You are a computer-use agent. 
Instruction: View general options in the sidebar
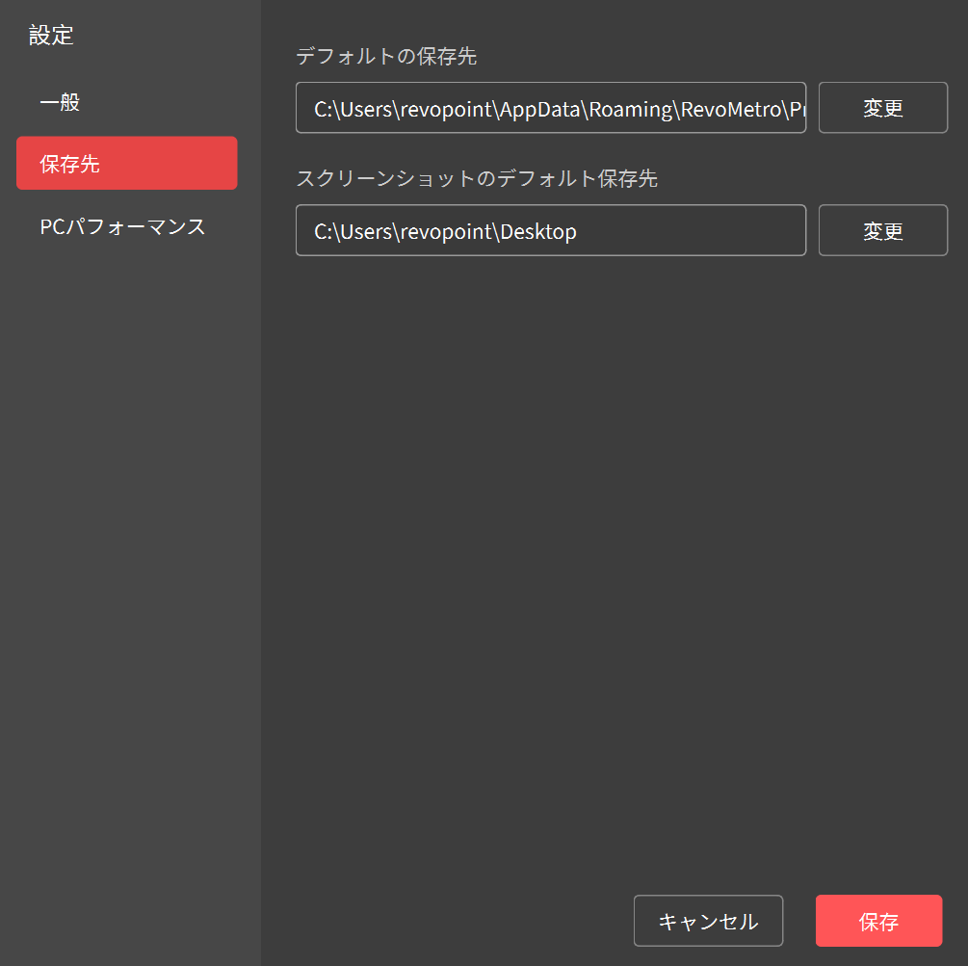(60, 101)
